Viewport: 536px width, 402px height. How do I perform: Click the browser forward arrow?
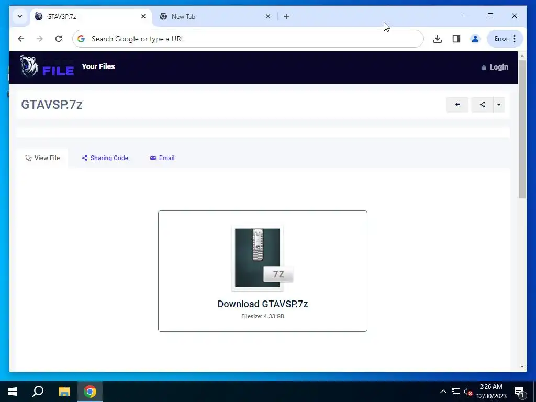coord(40,39)
